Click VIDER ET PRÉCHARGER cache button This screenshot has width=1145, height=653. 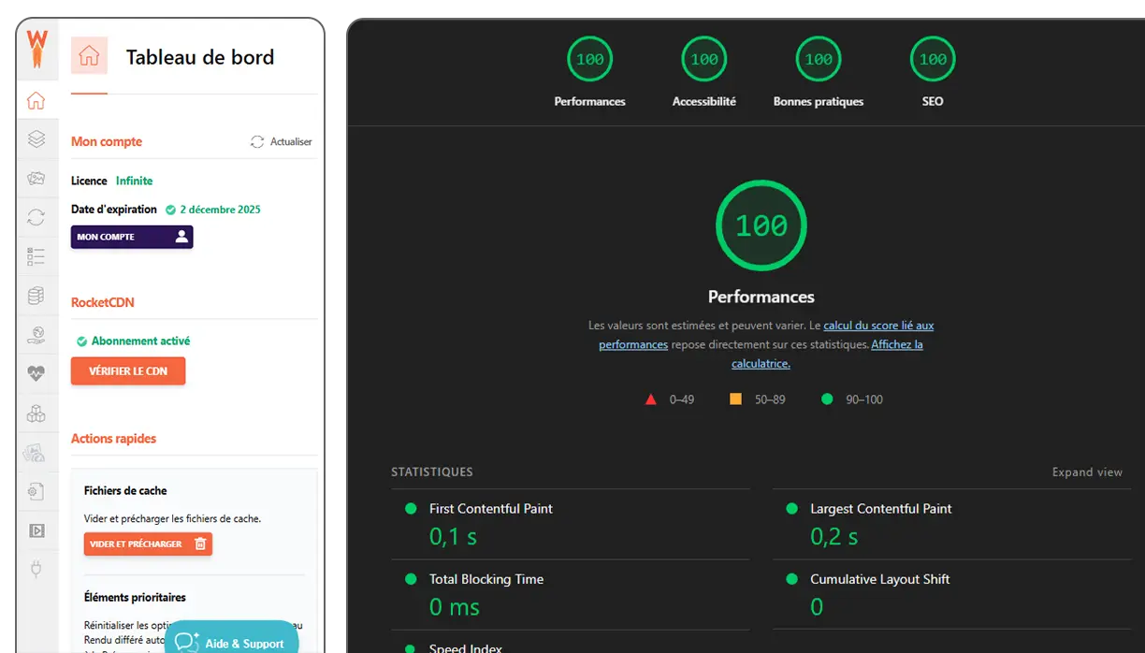[x=148, y=544]
